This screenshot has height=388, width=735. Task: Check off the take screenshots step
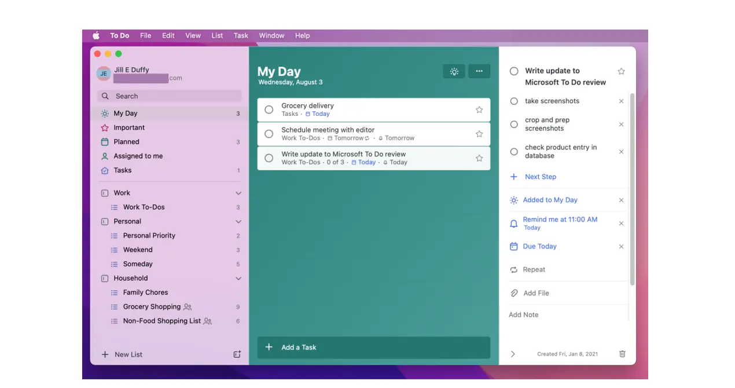pyautogui.click(x=513, y=101)
